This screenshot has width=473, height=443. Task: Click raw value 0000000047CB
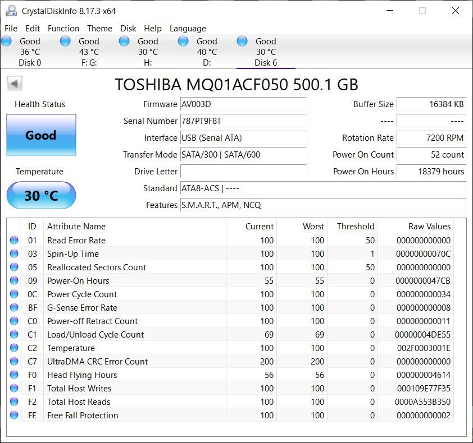(x=423, y=281)
